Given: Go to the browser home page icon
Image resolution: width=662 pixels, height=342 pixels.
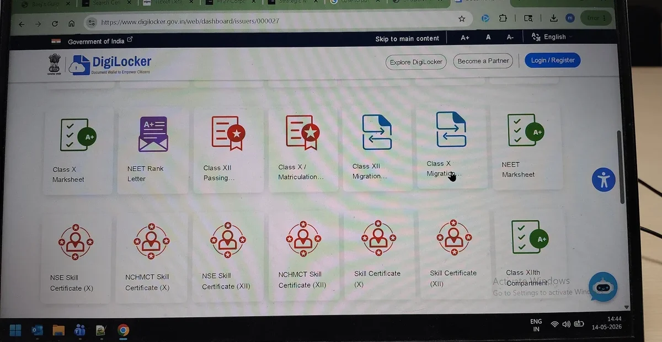Looking at the screenshot, I should click(71, 23).
